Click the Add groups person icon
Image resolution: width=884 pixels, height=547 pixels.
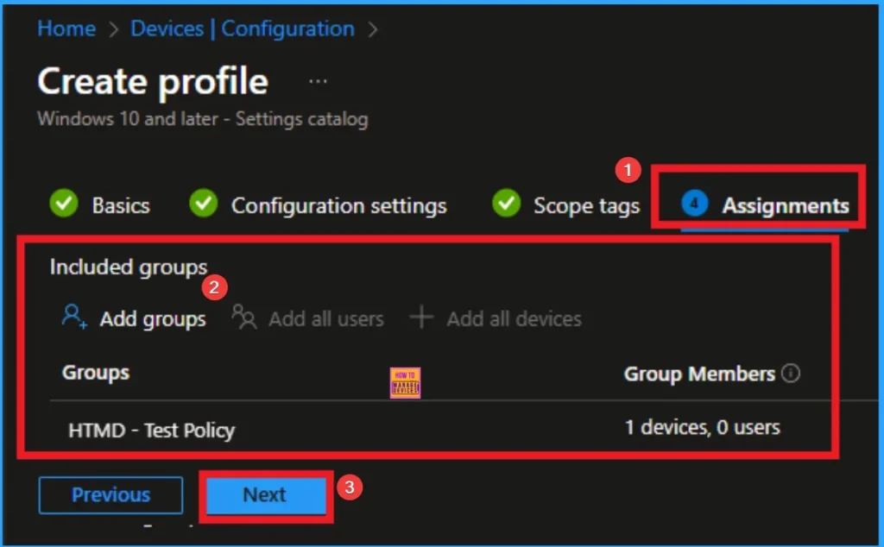[74, 318]
